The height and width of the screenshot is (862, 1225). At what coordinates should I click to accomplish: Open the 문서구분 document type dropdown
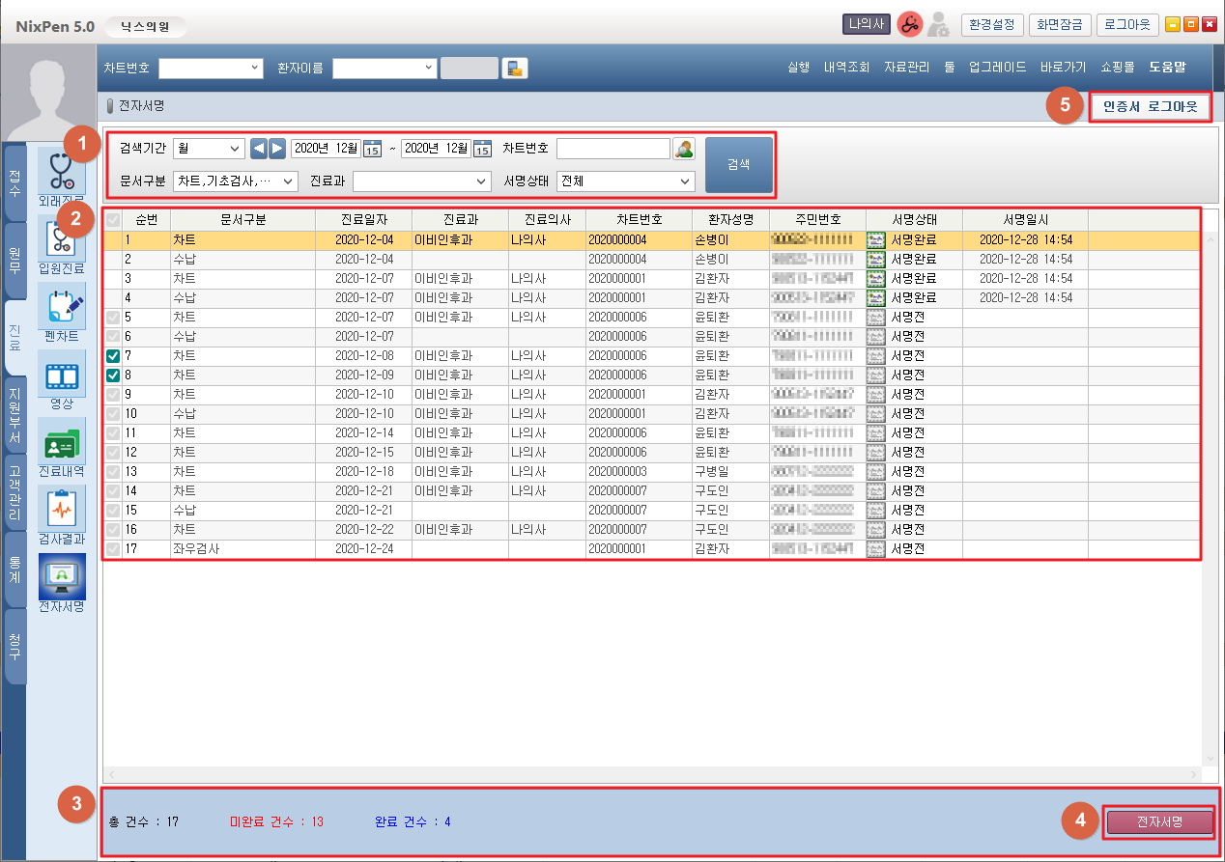click(237, 181)
